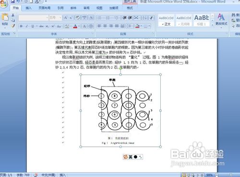Toggle Underline formatting
240x177 pixels.
point(33,26)
